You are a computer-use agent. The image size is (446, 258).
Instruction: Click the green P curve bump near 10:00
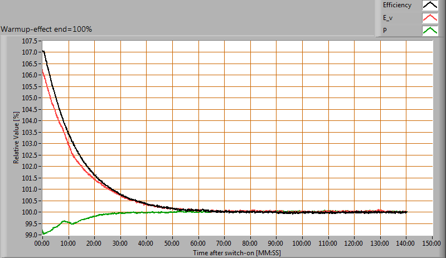tap(65, 221)
